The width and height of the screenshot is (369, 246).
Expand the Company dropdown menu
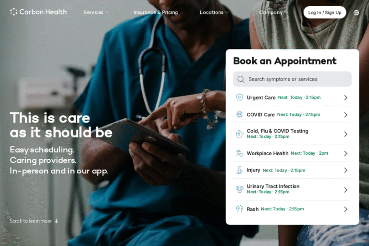(273, 12)
